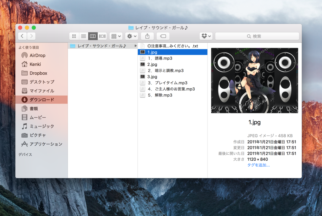
Task: Select 4. ご主人様のお言葉.mp3 file
Action: 173,89
